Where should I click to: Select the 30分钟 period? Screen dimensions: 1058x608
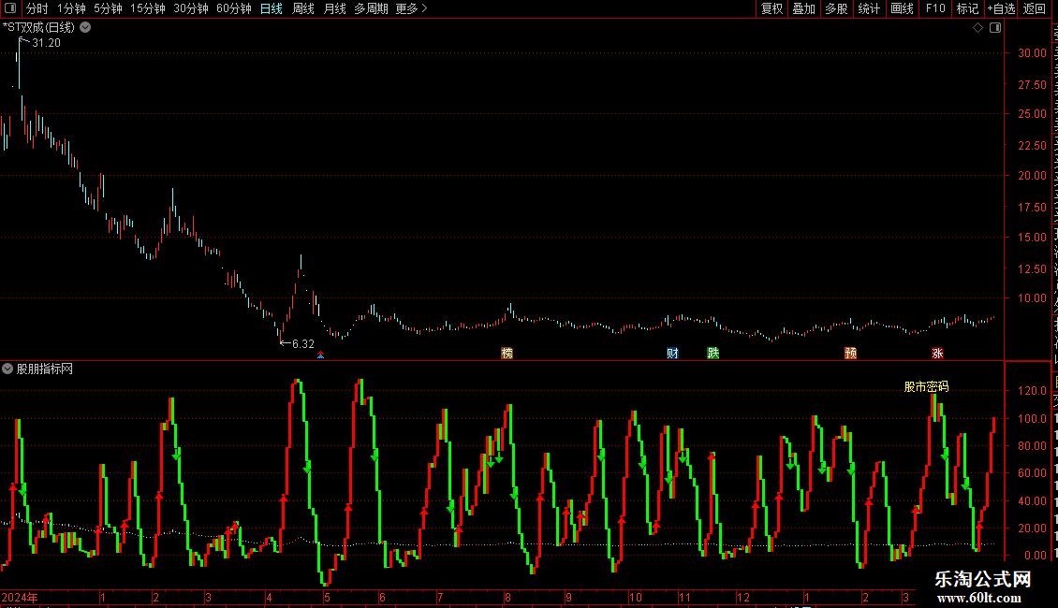pyautogui.click(x=191, y=8)
